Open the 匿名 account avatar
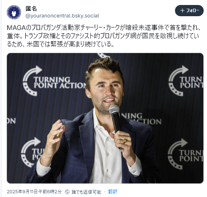 point(14,12)
